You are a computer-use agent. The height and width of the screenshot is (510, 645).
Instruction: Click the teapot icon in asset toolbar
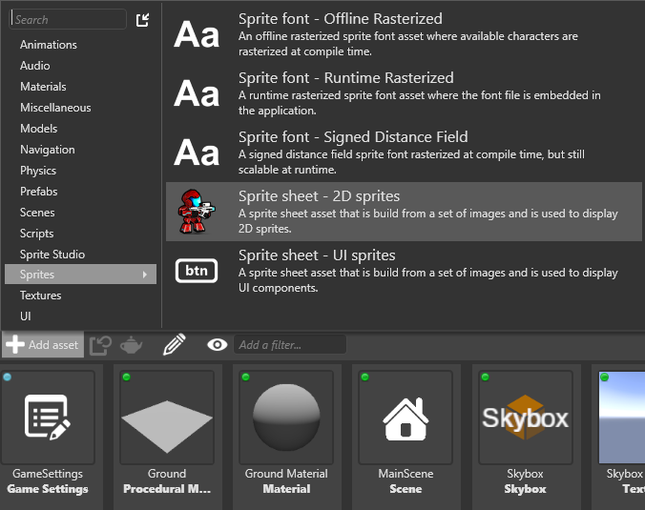[131, 345]
